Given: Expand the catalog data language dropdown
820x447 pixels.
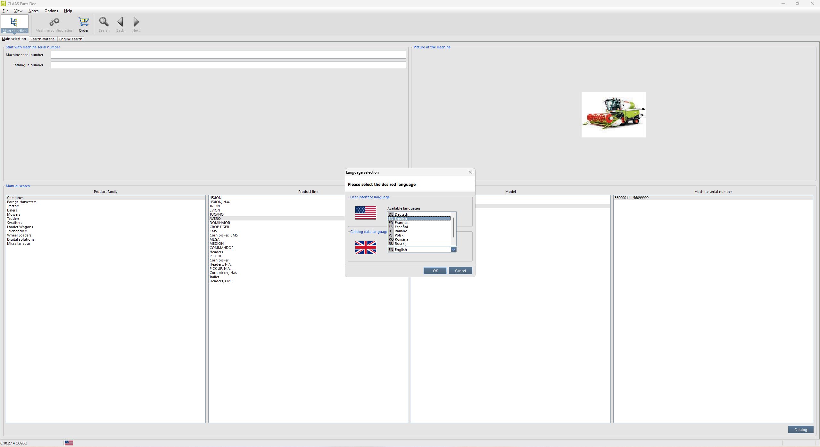Looking at the screenshot, I should pyautogui.click(x=453, y=250).
